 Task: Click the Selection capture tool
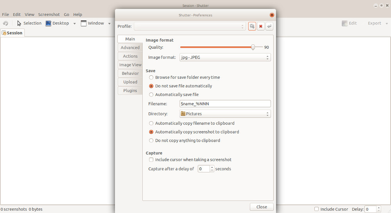(29, 23)
